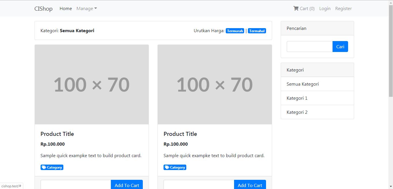This screenshot has height=189, width=393.
Task: Click the first product's placeholder image
Action: 92,84
